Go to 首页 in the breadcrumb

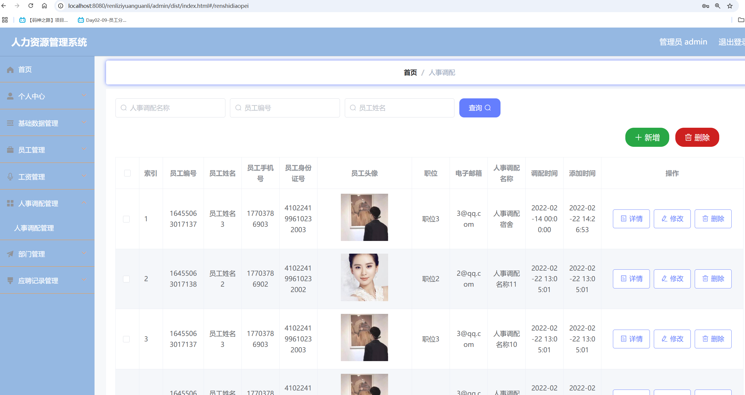(410, 73)
